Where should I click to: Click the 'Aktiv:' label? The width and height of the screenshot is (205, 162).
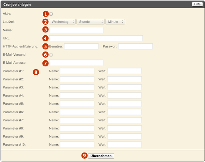(7, 14)
